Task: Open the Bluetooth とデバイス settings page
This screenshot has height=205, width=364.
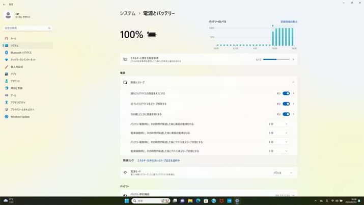Action: tap(21, 53)
